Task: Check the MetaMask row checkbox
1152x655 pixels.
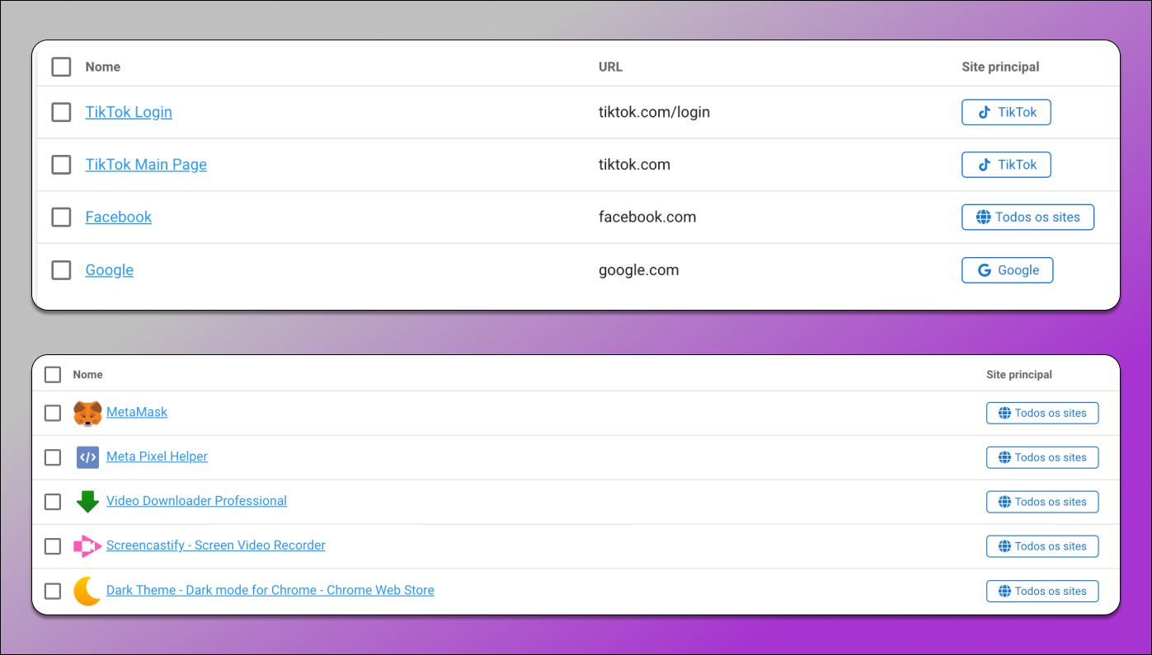Action: [x=53, y=413]
